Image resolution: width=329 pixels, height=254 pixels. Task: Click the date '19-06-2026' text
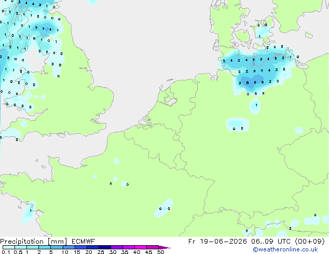point(223,242)
